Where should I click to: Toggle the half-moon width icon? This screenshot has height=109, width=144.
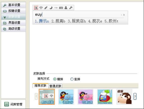pyautogui.click(x=51, y=8)
